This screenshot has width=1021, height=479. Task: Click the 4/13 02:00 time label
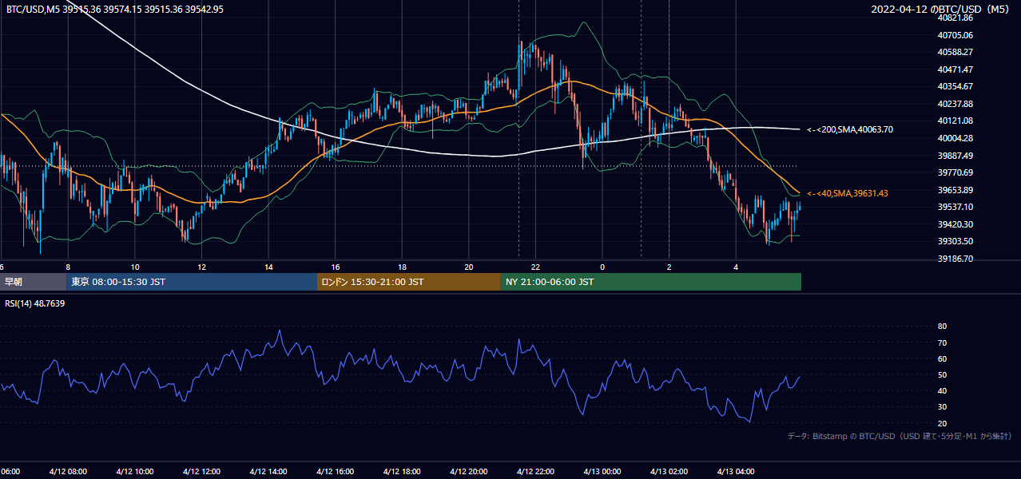tap(669, 472)
